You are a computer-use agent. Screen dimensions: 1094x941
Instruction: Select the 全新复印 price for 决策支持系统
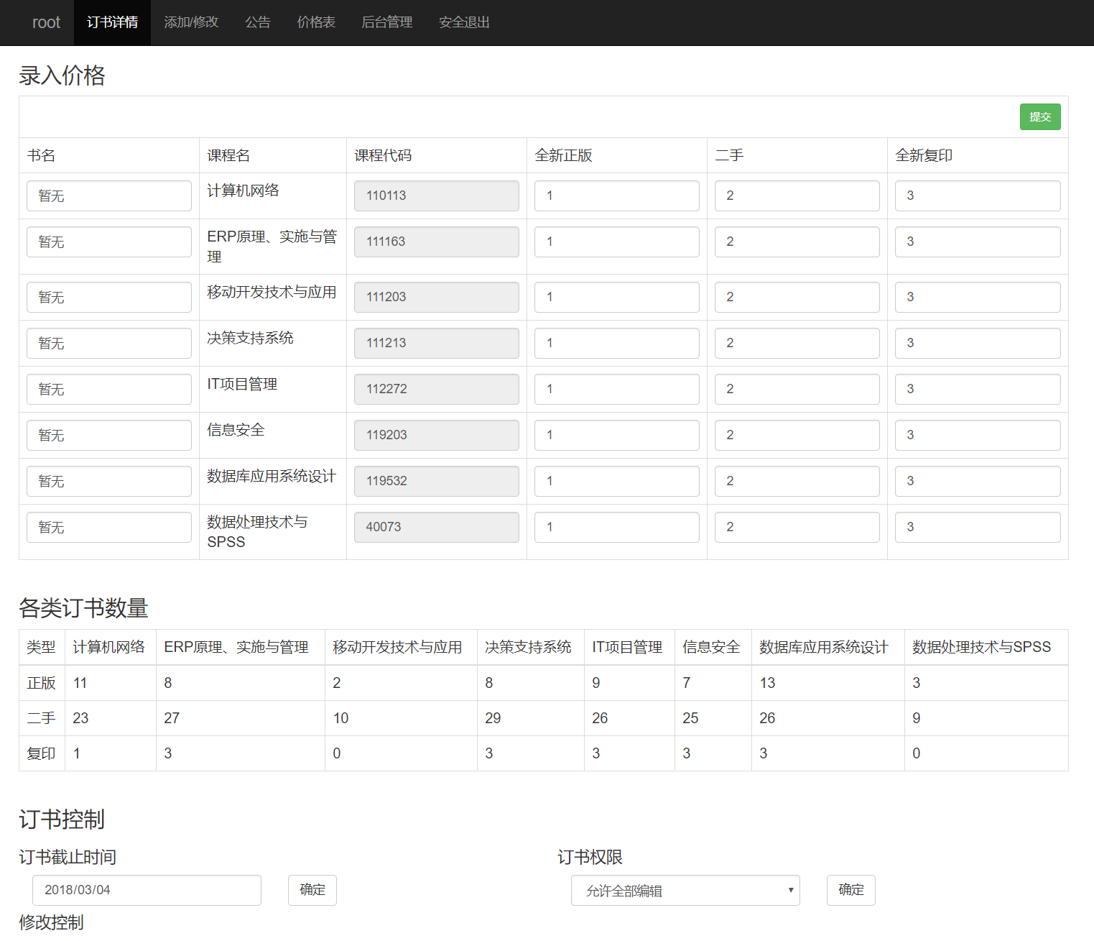977,343
